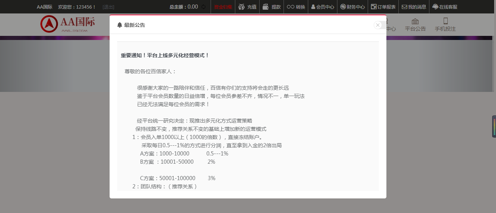Click the bell icon beside 最新公告
The image size is (496, 213).
pos(120,25)
